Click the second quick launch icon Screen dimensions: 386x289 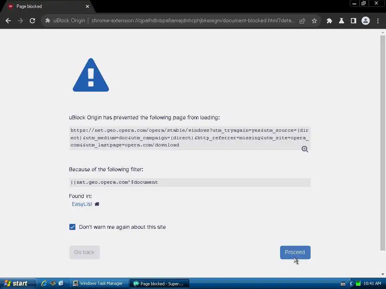pyautogui.click(x=53, y=283)
